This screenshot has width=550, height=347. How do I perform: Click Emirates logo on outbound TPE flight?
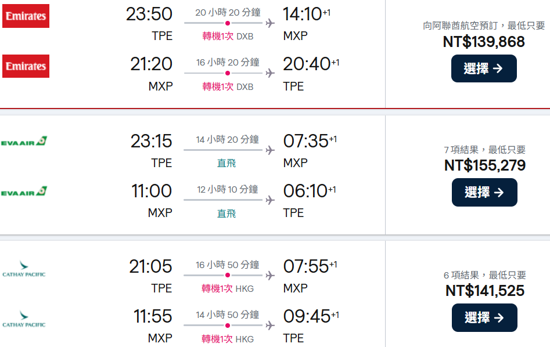(26, 16)
